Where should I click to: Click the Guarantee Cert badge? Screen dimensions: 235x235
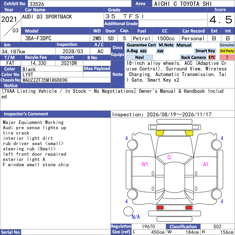coord(141,45)
